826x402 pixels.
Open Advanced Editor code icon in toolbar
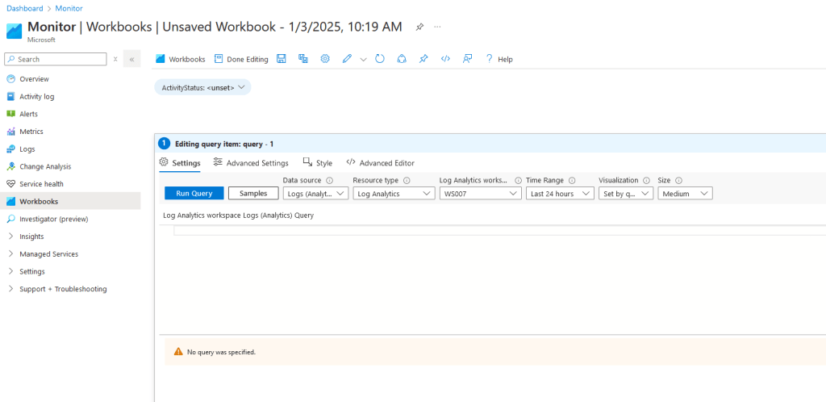coord(445,59)
